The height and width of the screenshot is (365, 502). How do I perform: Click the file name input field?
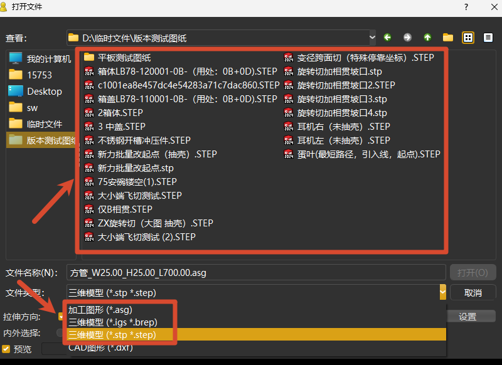click(x=256, y=273)
